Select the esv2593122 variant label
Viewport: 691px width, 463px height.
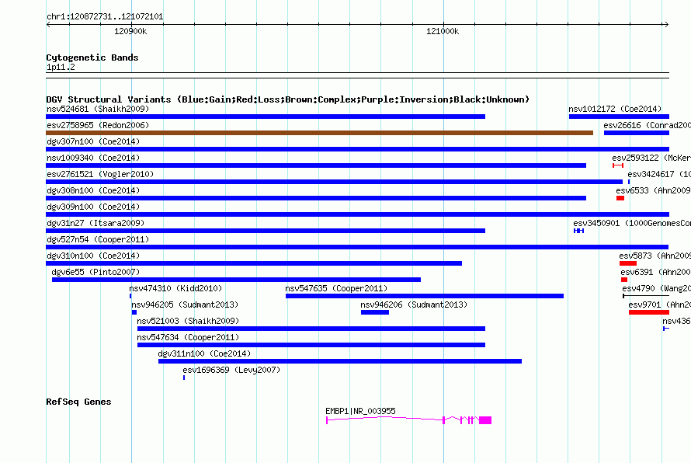[x=651, y=158]
